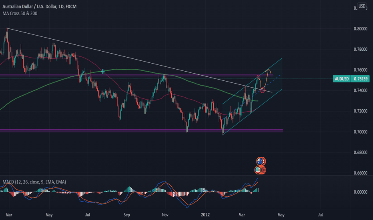The image size is (373, 220).
Task: Click the MACD 0.00000 axis label
Action: coord(360,192)
